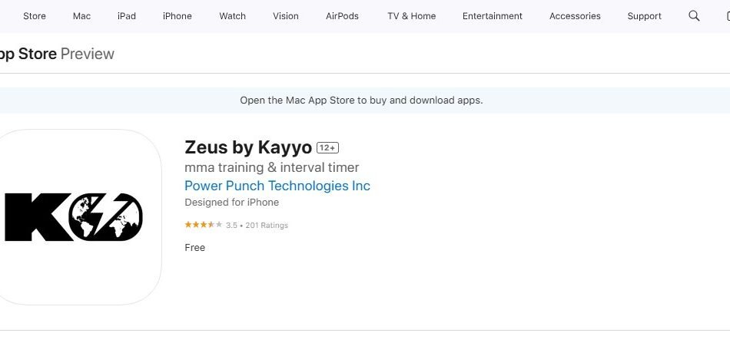
Task: Open the Store menu
Action: (x=35, y=16)
